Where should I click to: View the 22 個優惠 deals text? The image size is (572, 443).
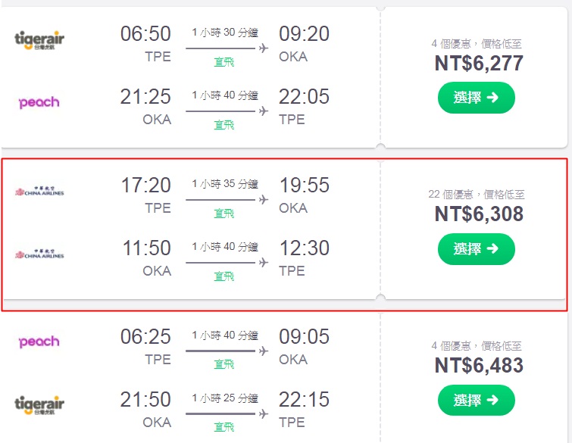tap(477, 195)
